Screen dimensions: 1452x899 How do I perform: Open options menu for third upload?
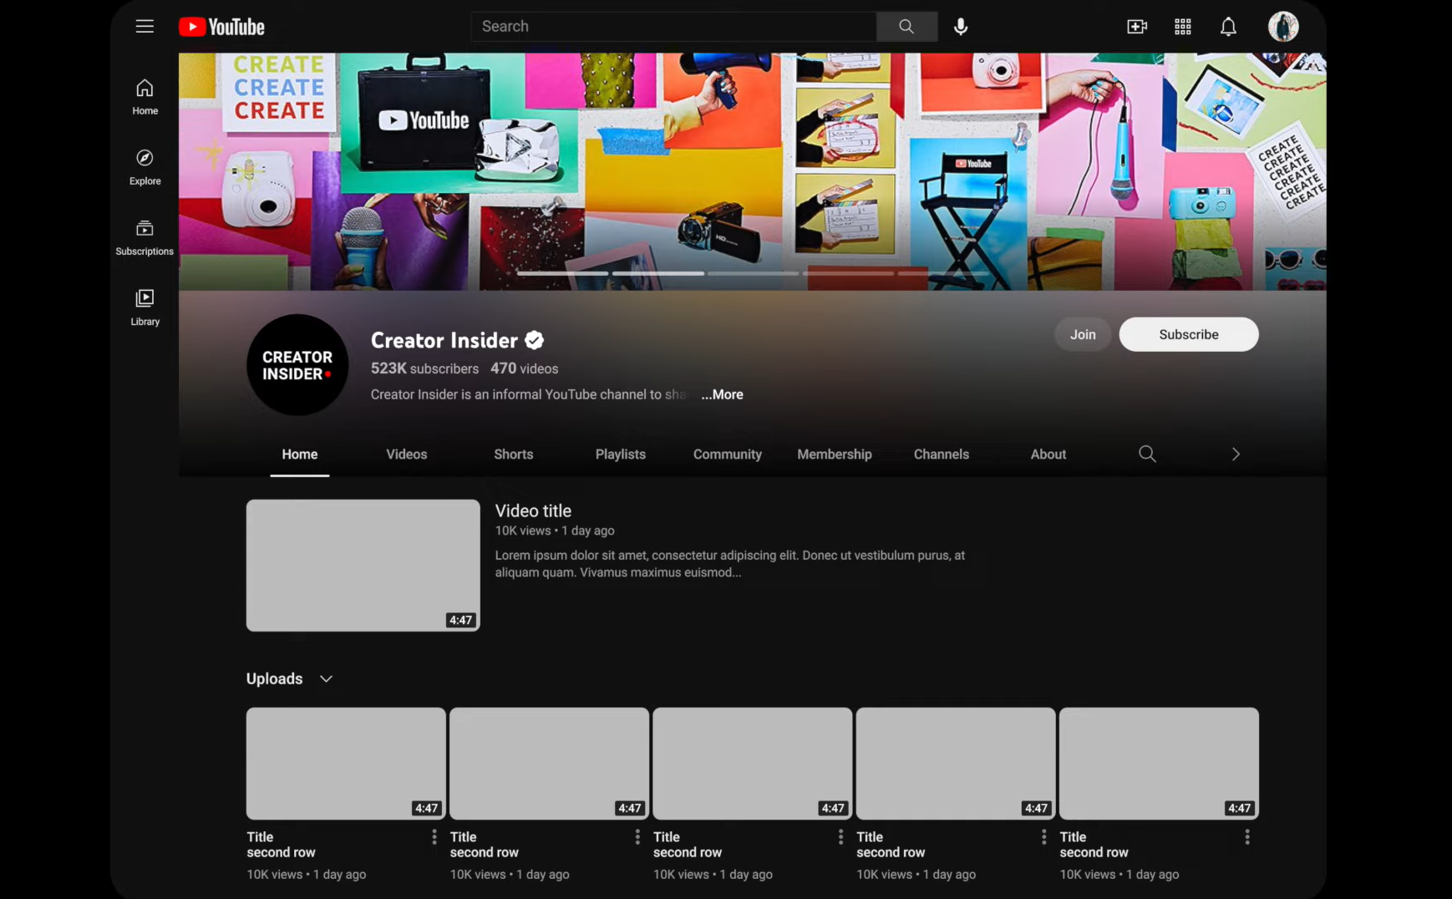tap(840, 836)
